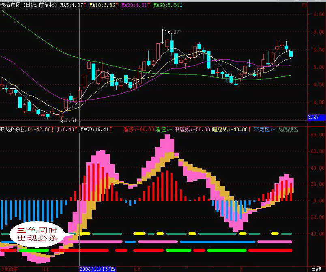Viewport: 326px width, 272px height.
Task: Click the 5.50 price axis label
Action: click(x=319, y=50)
